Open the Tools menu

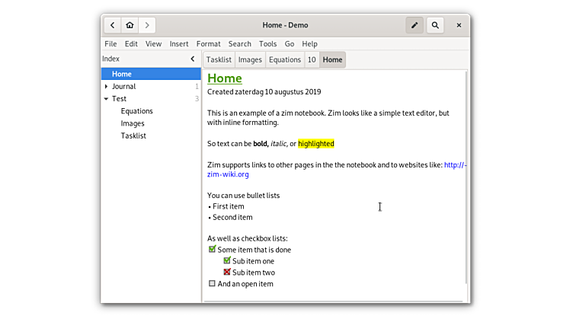267,44
